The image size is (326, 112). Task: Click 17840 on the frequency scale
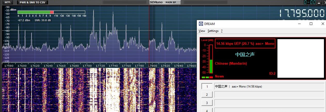[178, 66]
